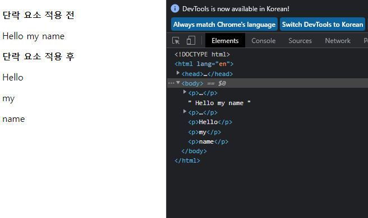Click the info icon in DevTools banner

pos(175,8)
